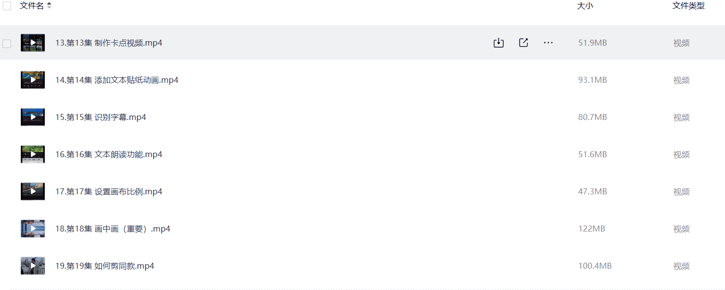Viewport: 725px width, 290px height.
Task: Play thumbnail of 添加文本贴纸动画 video
Action: (33, 80)
